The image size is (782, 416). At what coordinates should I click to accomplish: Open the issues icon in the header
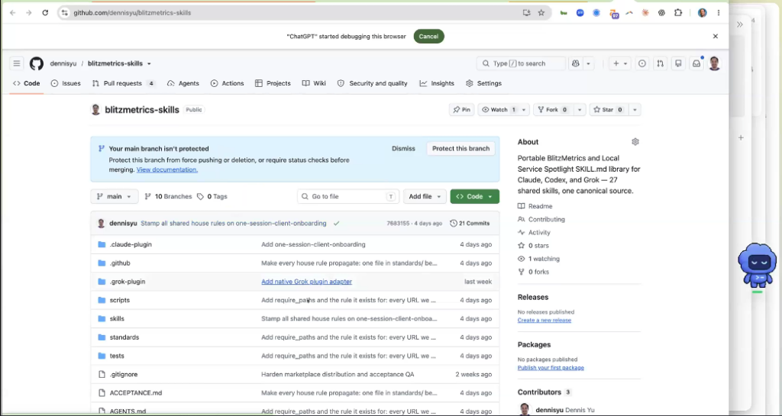(x=641, y=63)
